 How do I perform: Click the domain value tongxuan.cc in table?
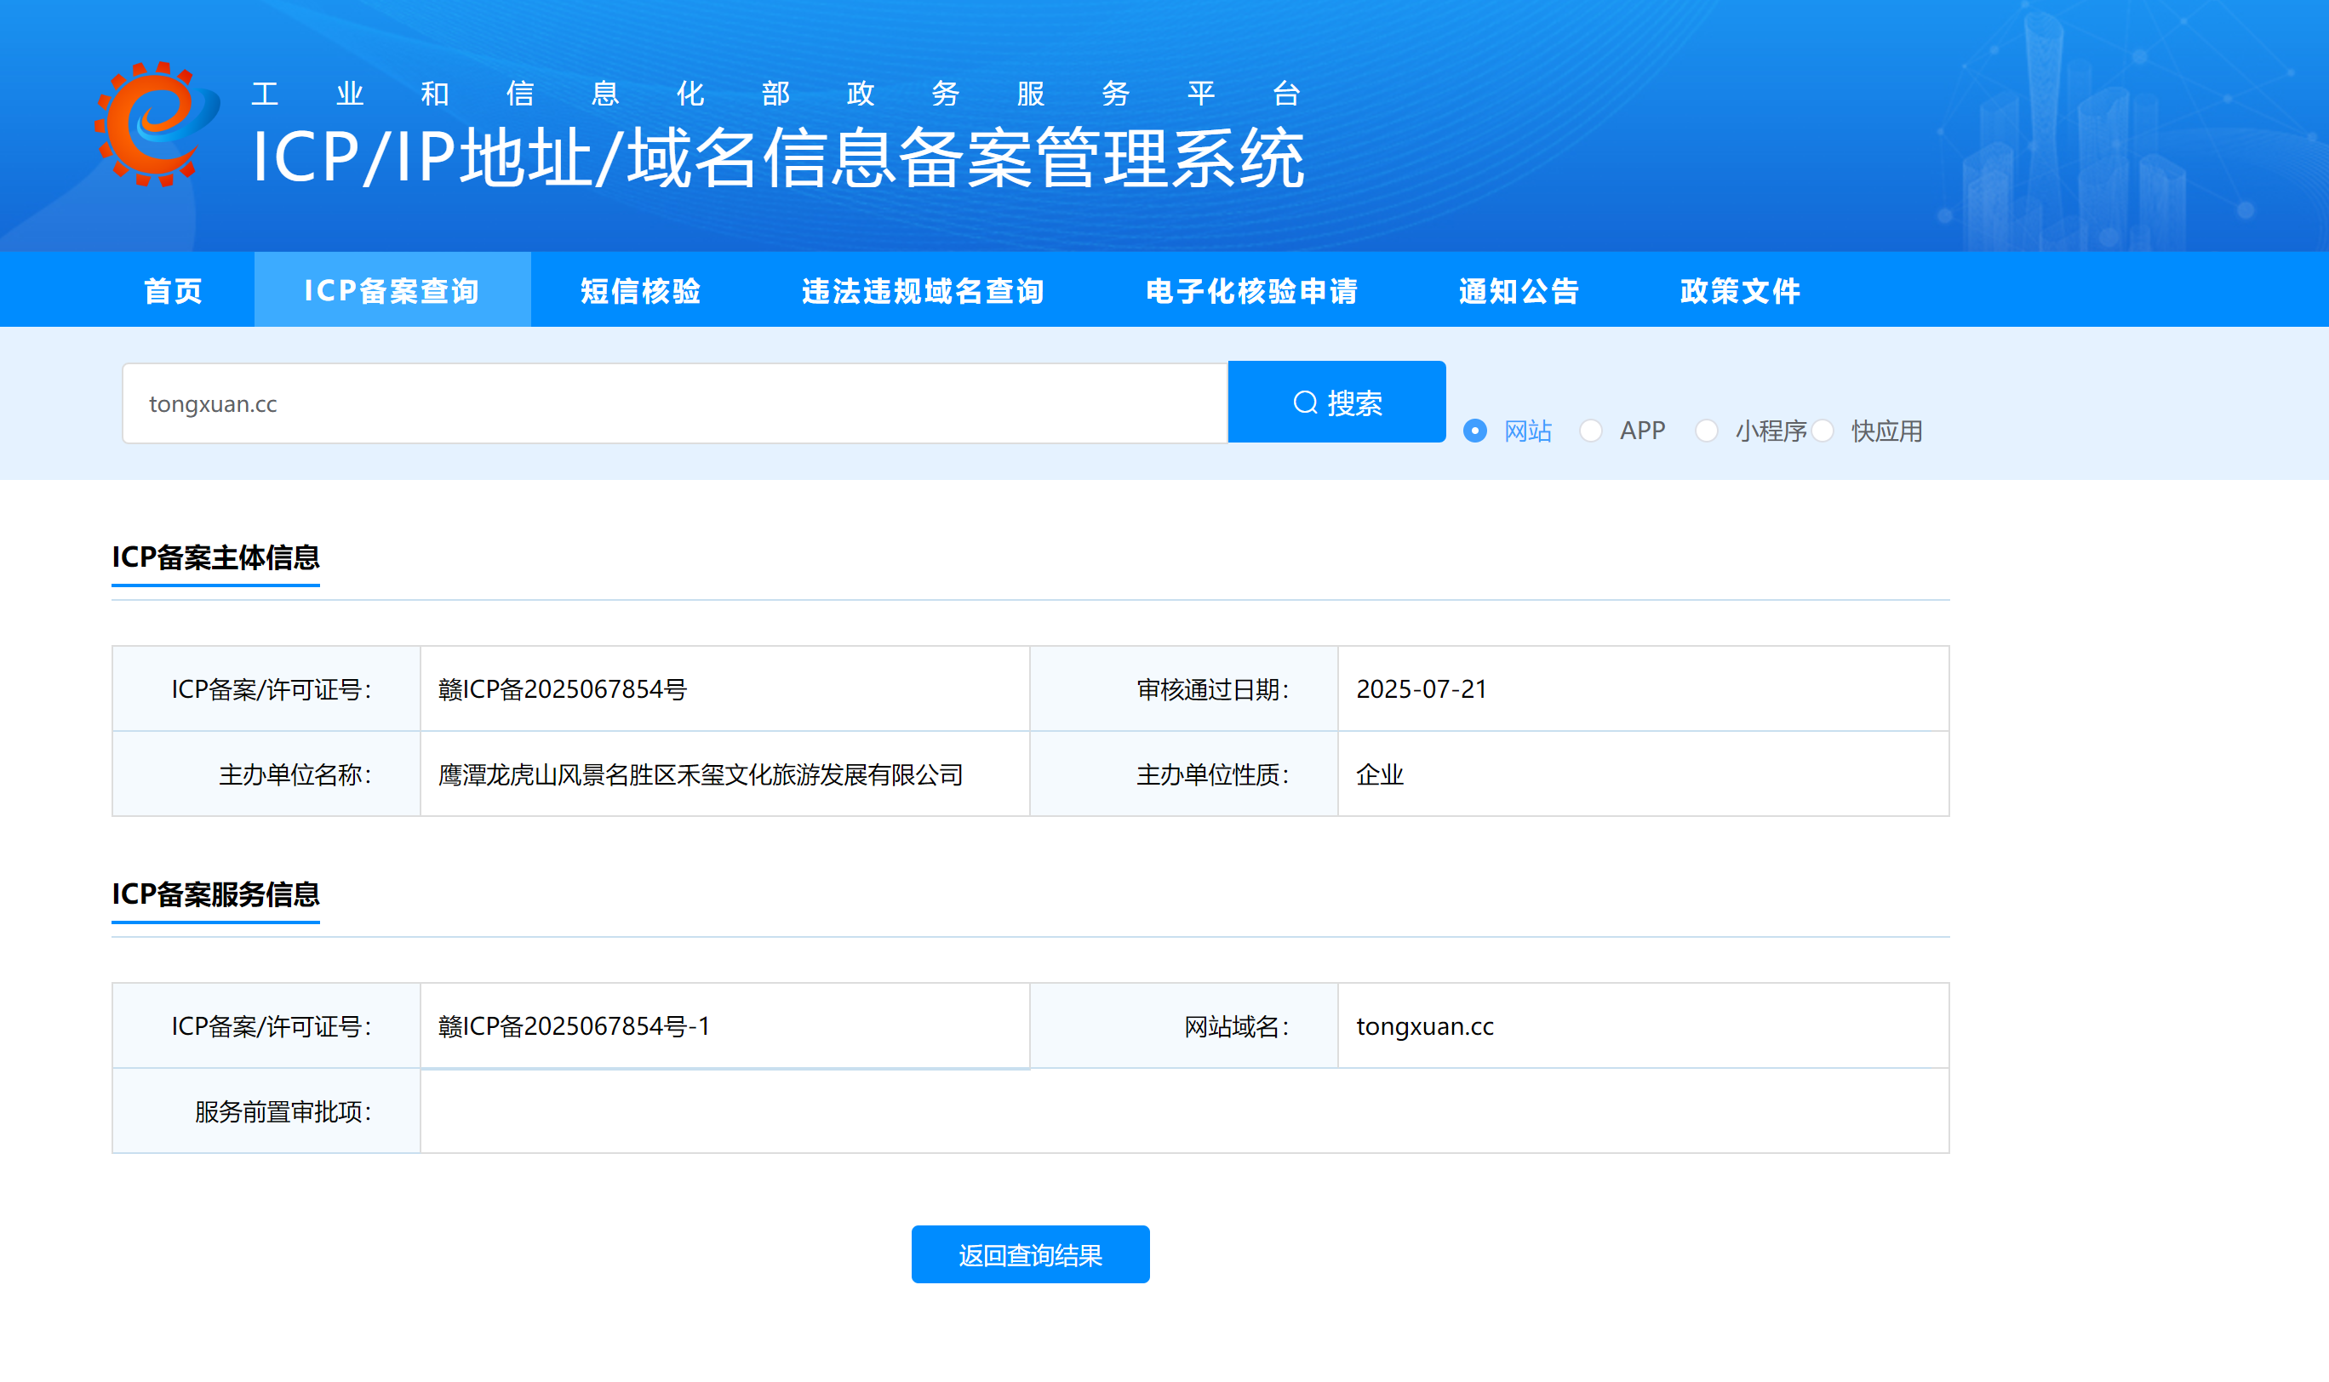point(1424,1026)
